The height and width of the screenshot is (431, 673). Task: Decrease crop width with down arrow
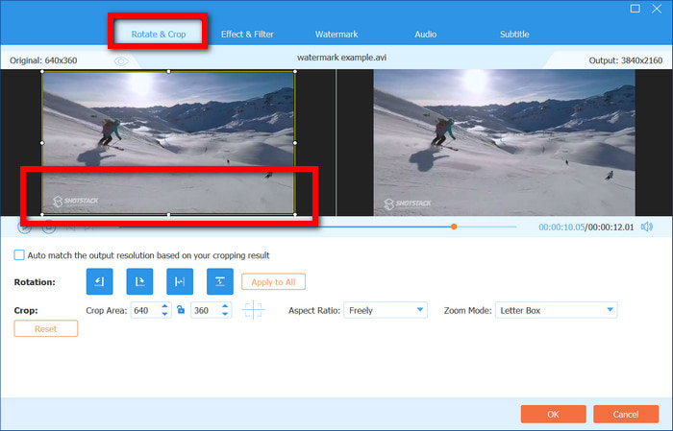pos(164,314)
